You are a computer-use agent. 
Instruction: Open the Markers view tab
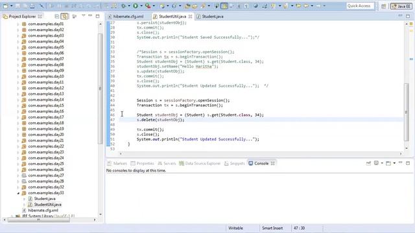pos(117,164)
